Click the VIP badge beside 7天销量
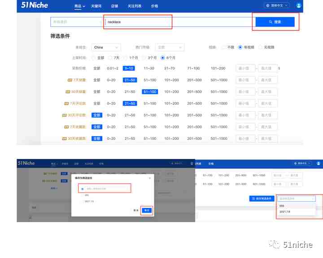The width and height of the screenshot is (323, 258). 70,80
